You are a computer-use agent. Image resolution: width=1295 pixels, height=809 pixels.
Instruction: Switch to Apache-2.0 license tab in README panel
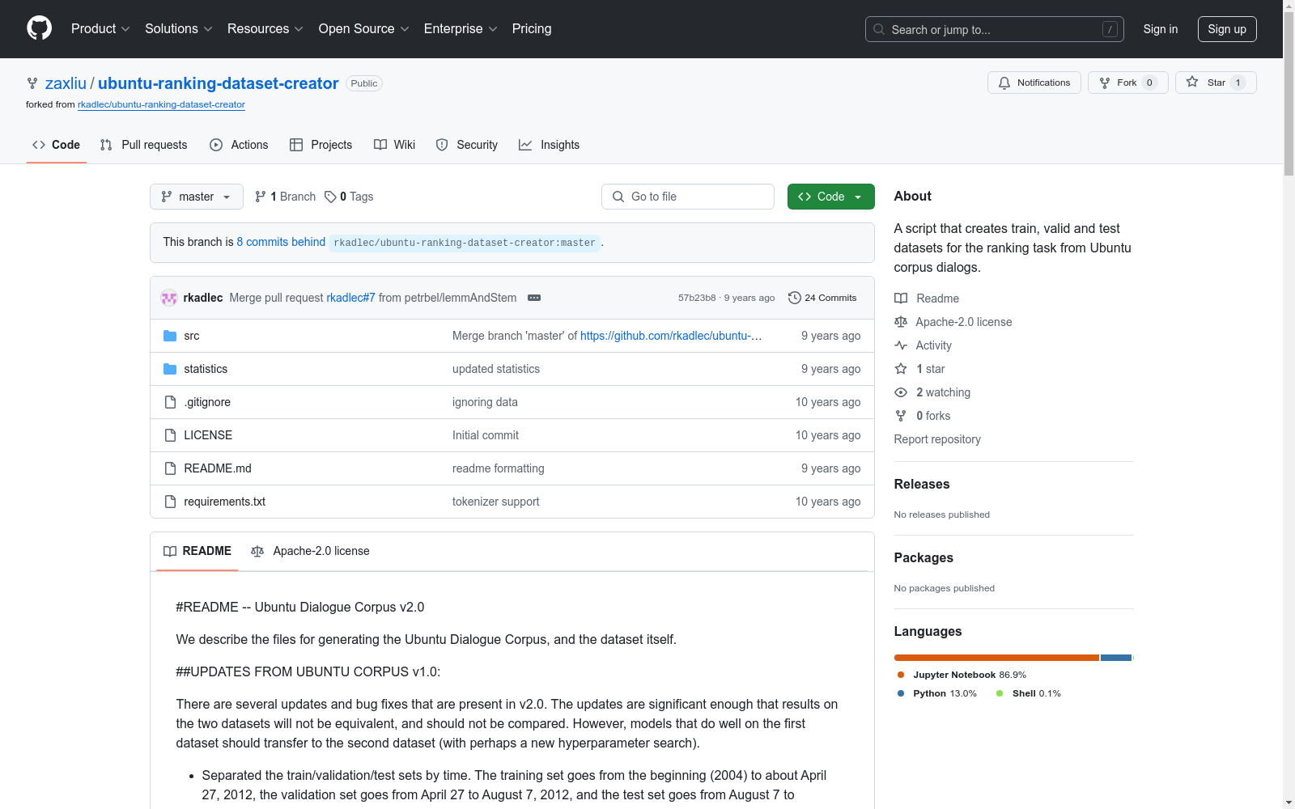click(x=310, y=551)
